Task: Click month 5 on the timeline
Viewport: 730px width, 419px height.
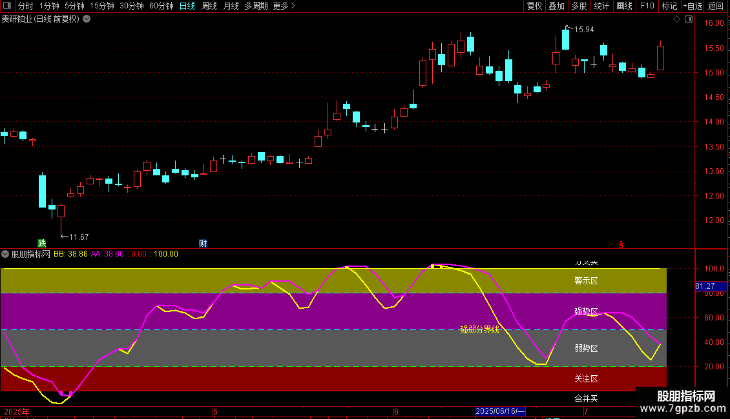Action: click(215, 411)
